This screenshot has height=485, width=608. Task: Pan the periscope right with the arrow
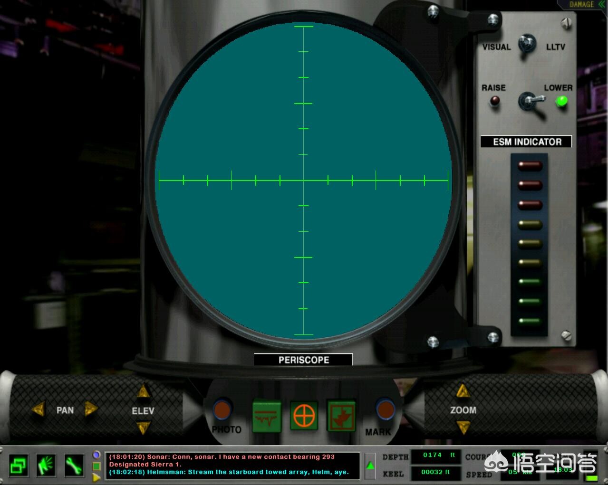[91, 409]
